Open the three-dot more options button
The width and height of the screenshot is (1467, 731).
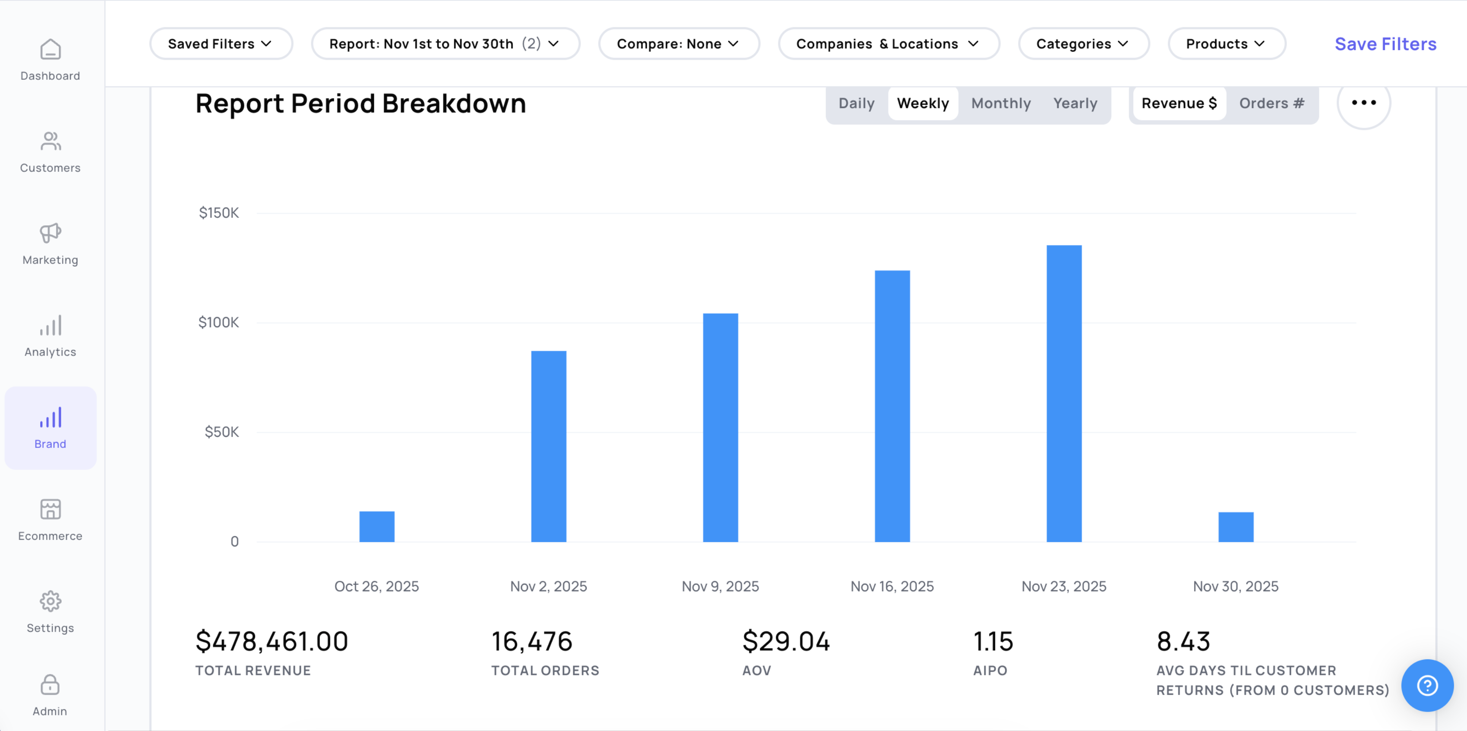tap(1363, 103)
